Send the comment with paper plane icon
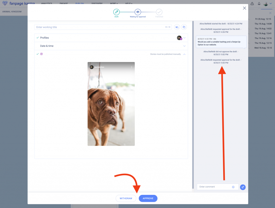 243,187
